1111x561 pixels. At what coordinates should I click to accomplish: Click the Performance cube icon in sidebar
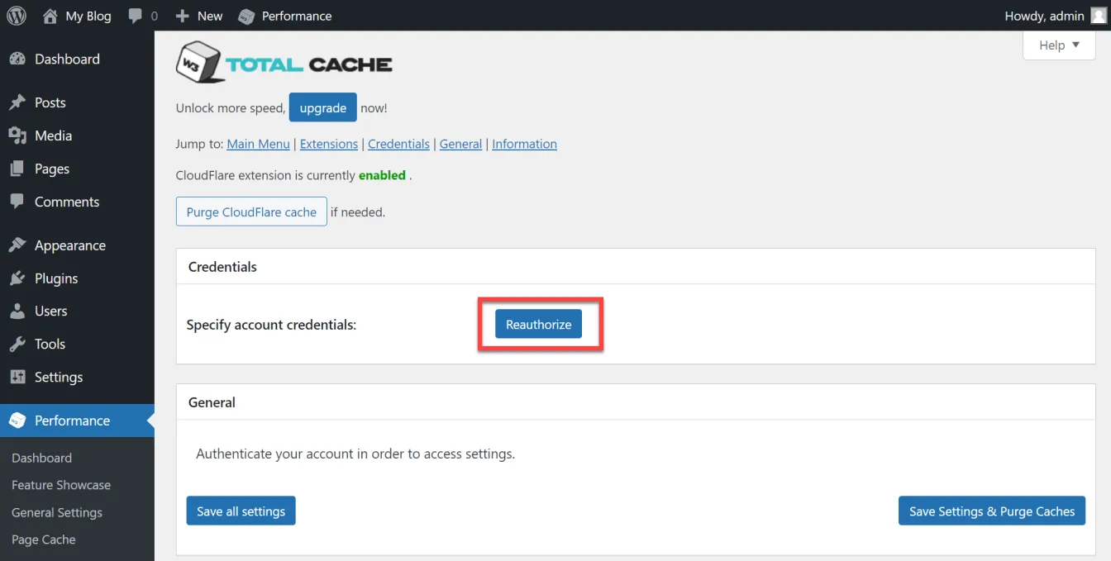[17, 421]
